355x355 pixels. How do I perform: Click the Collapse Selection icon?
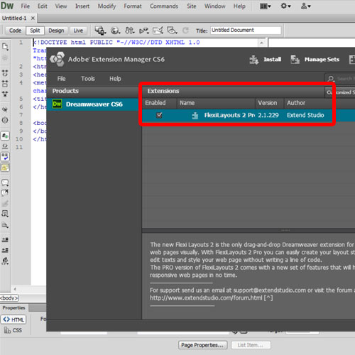pos(5,83)
